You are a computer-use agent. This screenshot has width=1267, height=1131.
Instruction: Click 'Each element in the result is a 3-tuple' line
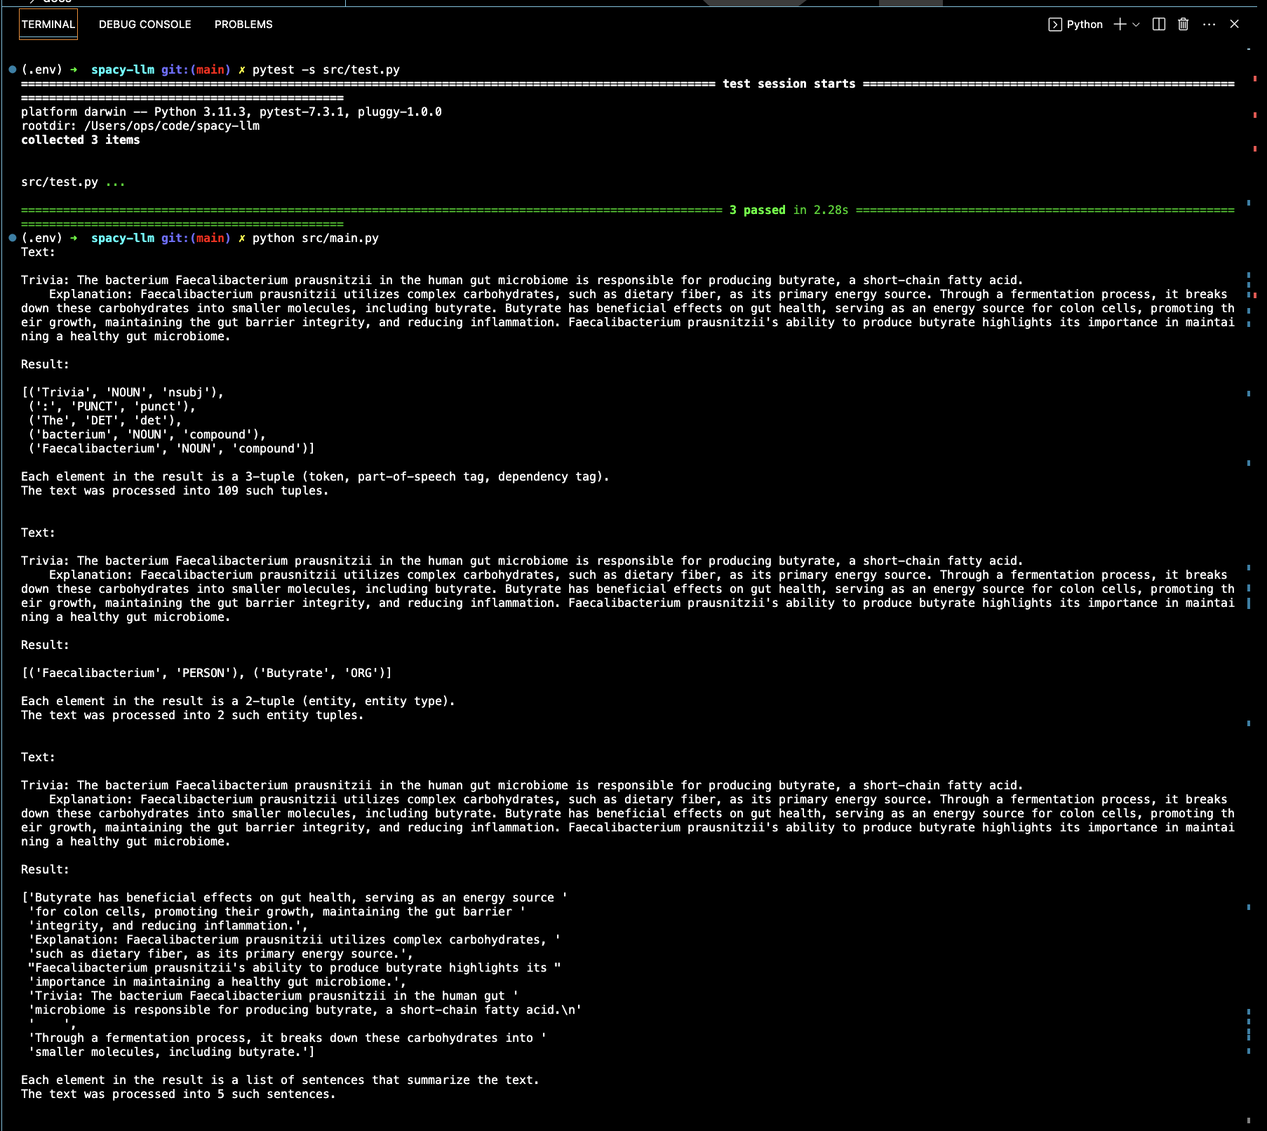(315, 476)
